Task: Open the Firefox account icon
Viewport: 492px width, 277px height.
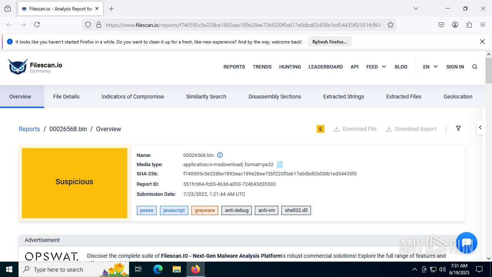Action: (x=455, y=25)
